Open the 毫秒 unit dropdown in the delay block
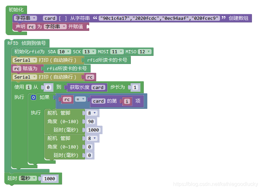This screenshot has width=261, height=190. [x=28, y=178]
